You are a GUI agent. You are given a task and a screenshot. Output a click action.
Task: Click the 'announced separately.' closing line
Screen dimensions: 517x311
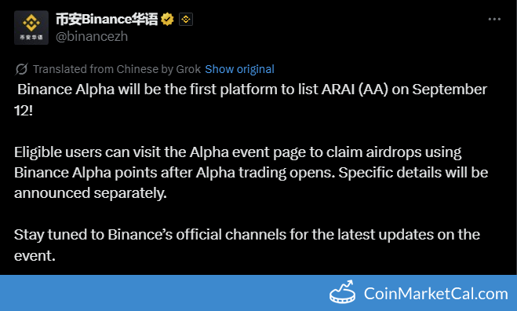click(90, 193)
